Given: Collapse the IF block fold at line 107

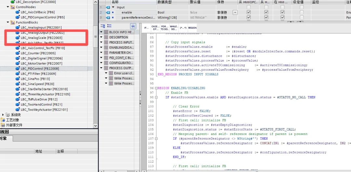Looking at the screenshot, I should point(156,139).
